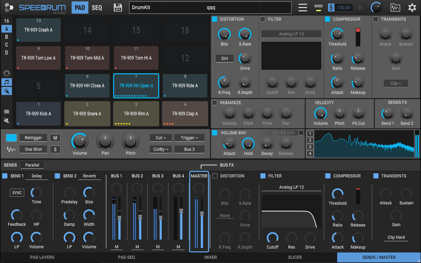
Task: Switch to MIXER tab
Action: point(210,257)
